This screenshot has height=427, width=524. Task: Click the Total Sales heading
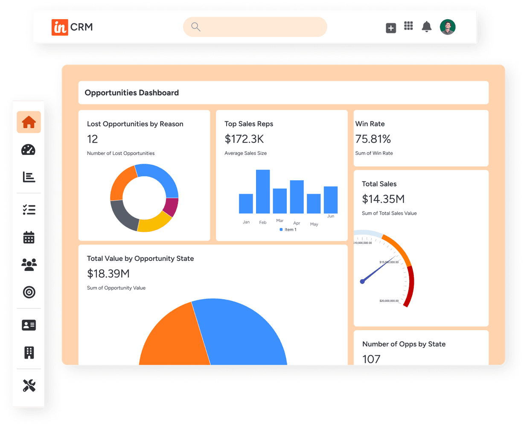pyautogui.click(x=379, y=184)
